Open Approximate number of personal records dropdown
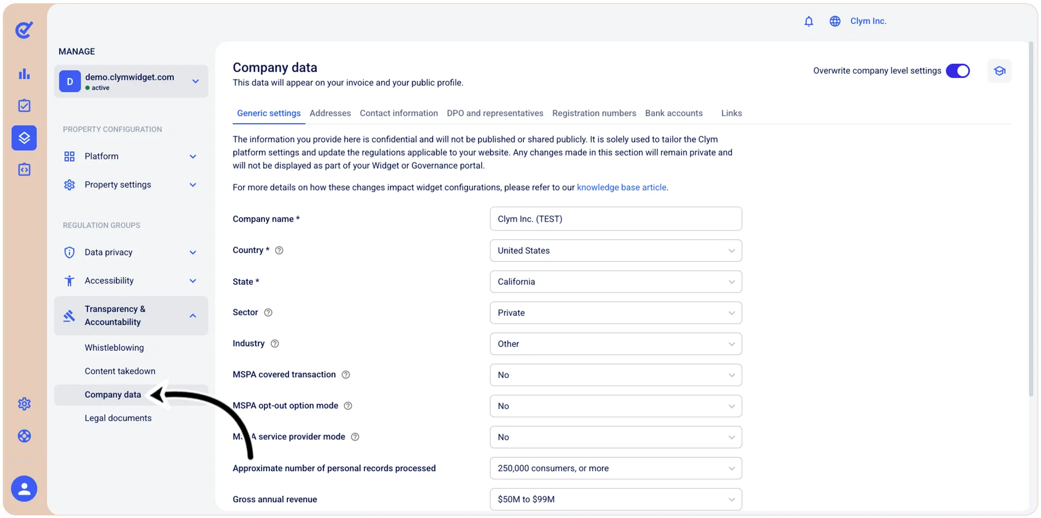This screenshot has height=518, width=1041. click(616, 468)
